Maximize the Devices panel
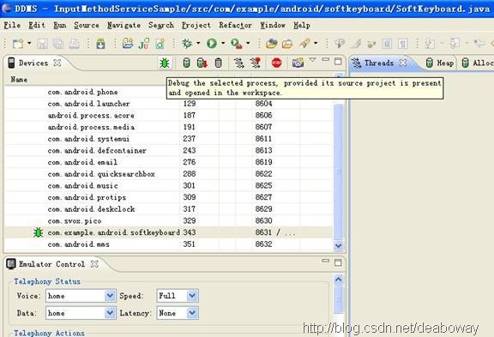This screenshot has width=494, height=337. point(338,61)
